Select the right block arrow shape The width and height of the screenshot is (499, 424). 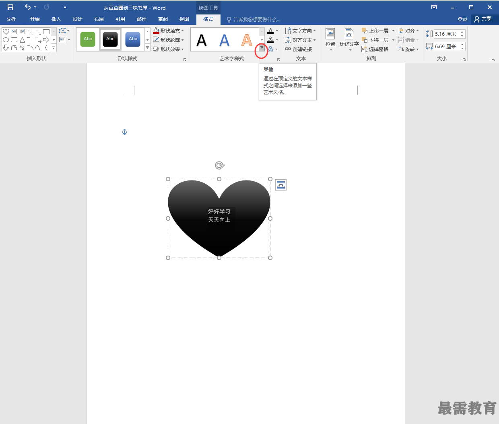[46, 39]
